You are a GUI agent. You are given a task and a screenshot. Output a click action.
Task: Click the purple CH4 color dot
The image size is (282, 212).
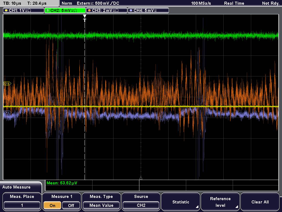point(131,10)
